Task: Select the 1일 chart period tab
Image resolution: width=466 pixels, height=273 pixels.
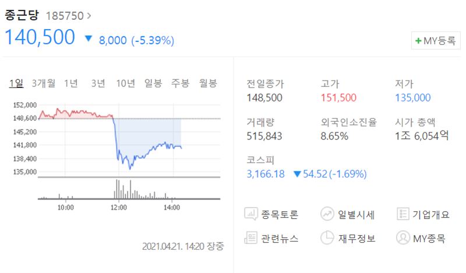Action: tap(16, 83)
